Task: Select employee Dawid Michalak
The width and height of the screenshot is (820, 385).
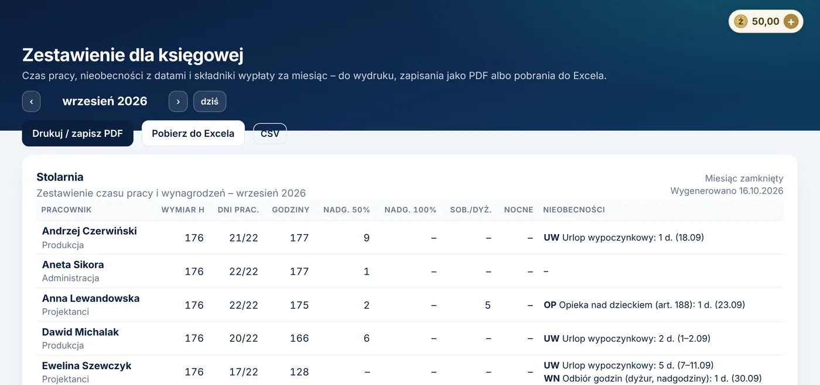Action: pos(80,332)
